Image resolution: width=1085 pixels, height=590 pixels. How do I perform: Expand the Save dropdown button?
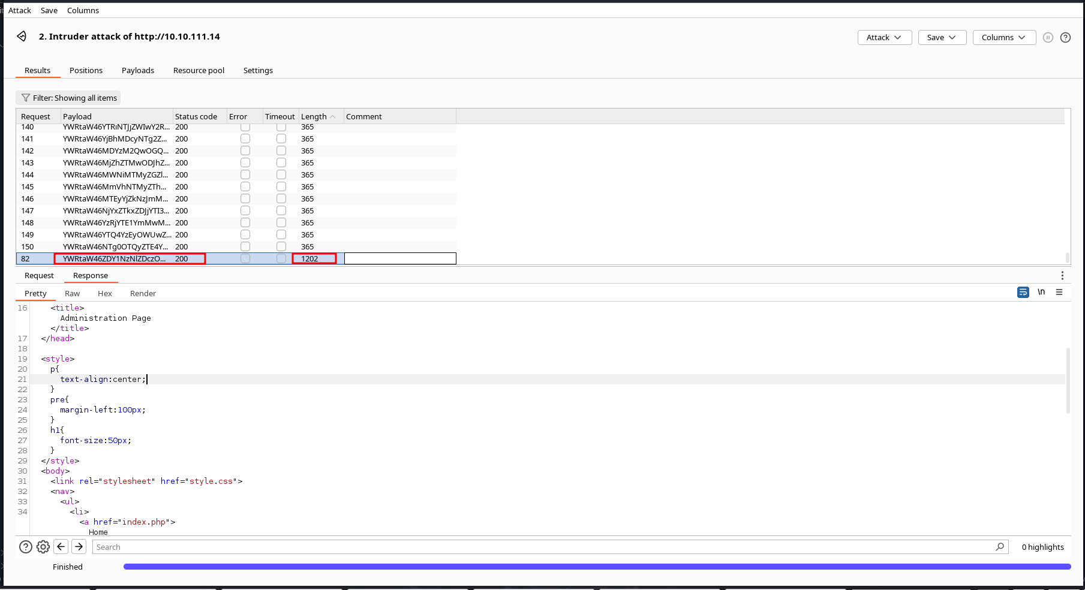(x=942, y=37)
